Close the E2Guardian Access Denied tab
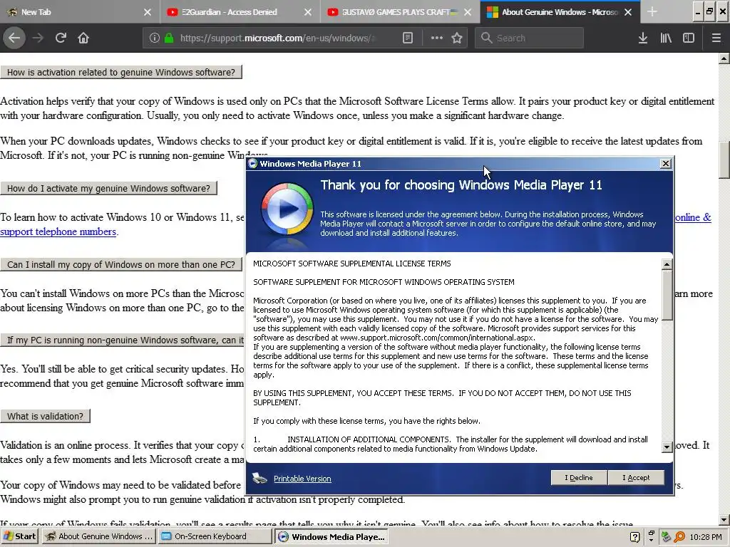The width and height of the screenshot is (730, 547). tap(308, 12)
